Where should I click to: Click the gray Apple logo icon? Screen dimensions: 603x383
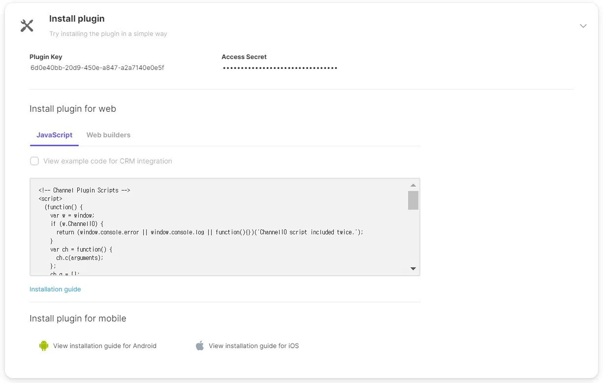coord(199,346)
